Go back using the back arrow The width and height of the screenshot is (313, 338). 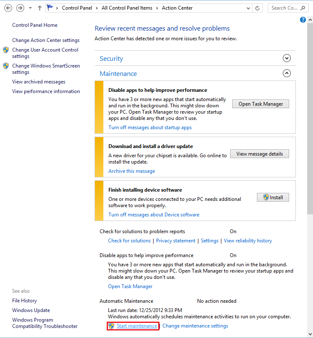(8, 8)
